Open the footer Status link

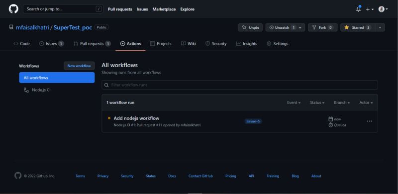[151, 176]
